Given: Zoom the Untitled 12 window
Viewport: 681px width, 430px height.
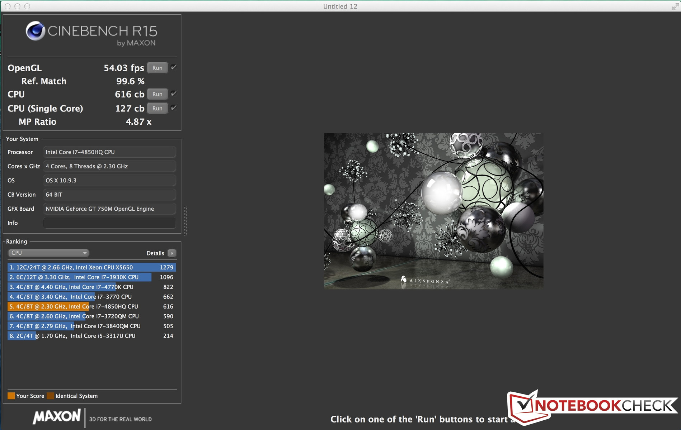Looking at the screenshot, I should tap(27, 6).
